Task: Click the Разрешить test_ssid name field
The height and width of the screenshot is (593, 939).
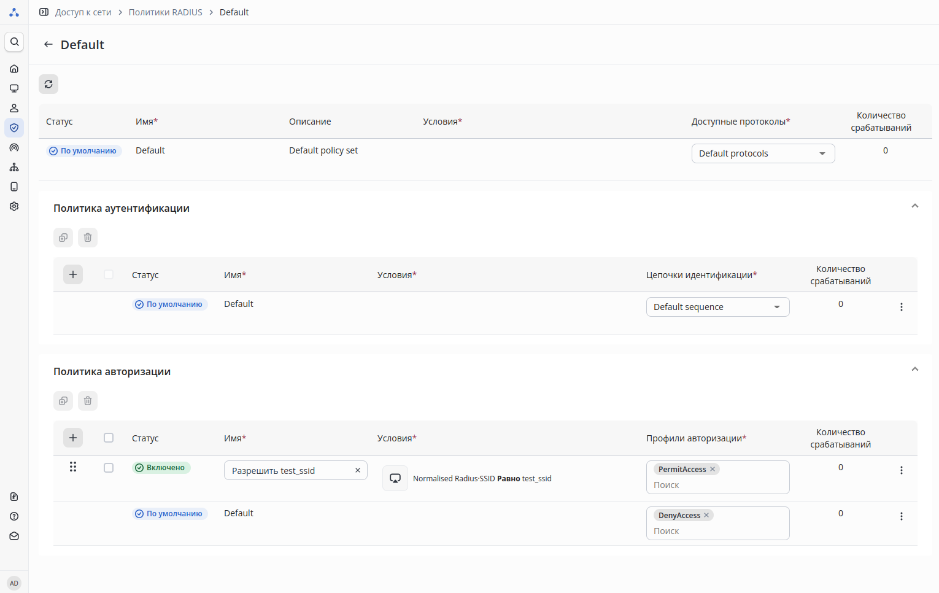Action: coord(288,470)
